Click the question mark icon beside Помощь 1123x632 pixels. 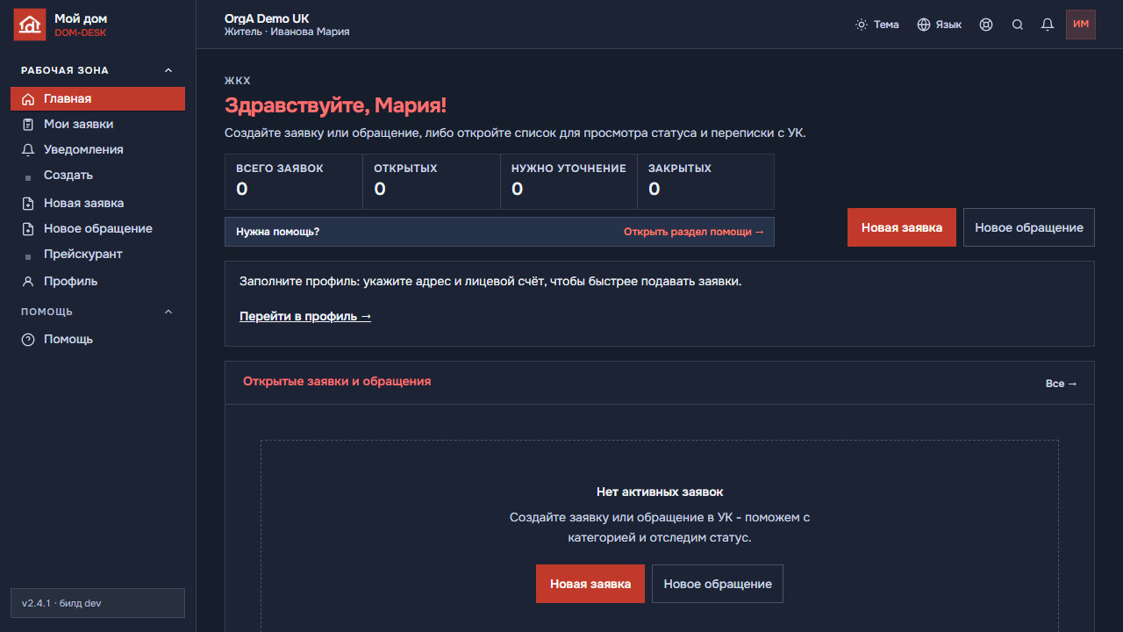pos(28,340)
